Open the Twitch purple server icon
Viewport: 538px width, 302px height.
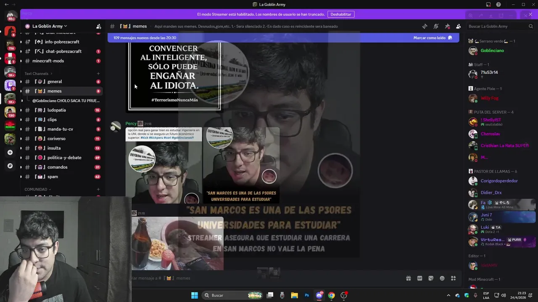10,85
